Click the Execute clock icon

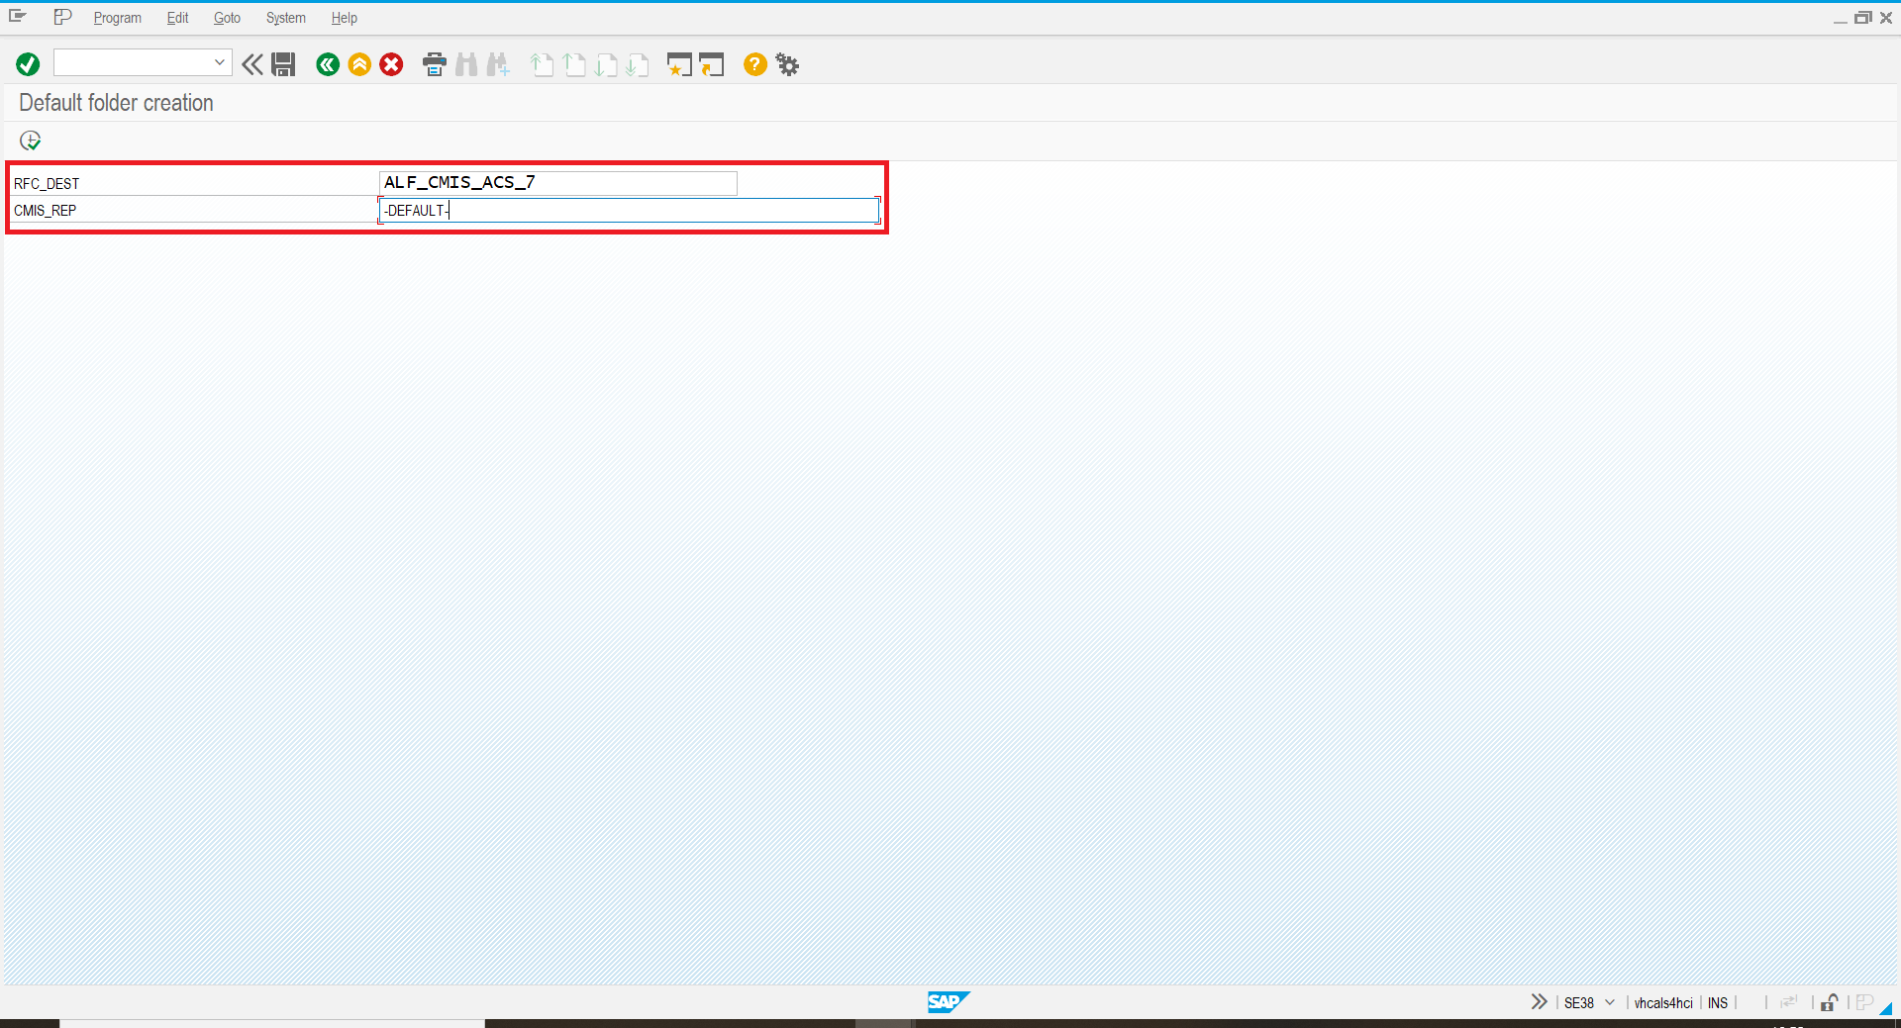pos(31,140)
